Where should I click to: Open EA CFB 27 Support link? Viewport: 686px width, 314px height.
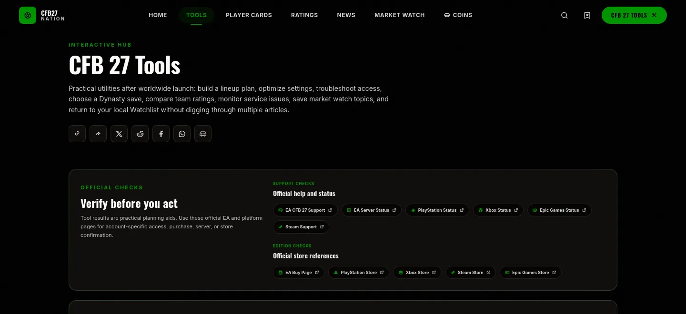click(x=305, y=210)
